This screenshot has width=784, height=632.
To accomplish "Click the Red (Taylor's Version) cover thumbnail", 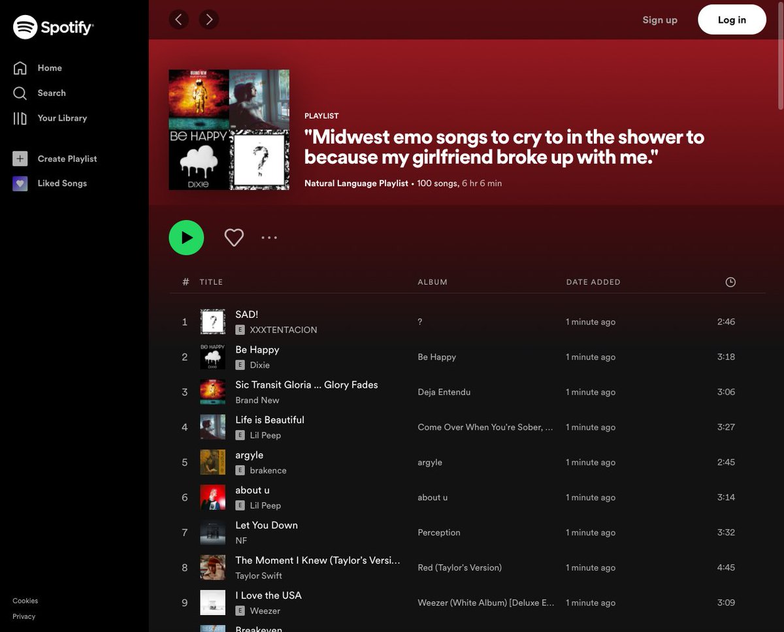I will [212, 568].
